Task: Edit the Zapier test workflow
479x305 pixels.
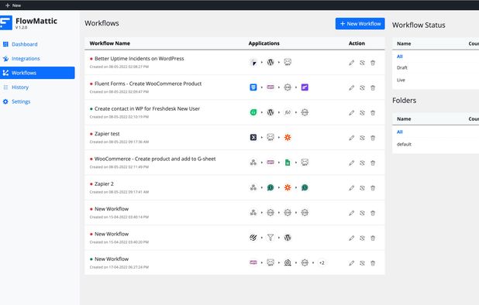Action: coord(352,138)
